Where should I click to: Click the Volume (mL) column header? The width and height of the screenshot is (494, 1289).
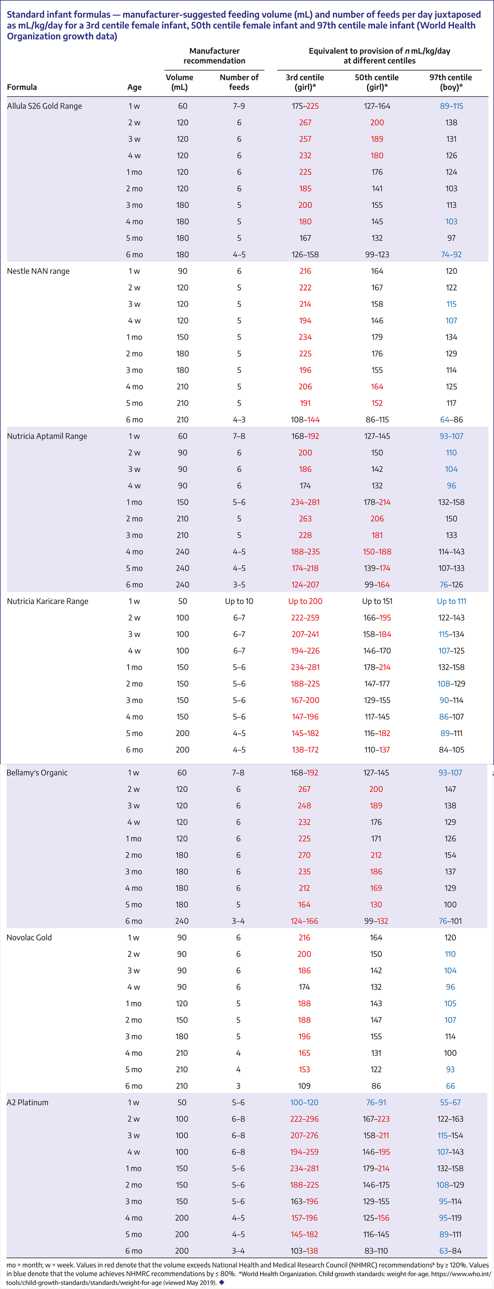pyautogui.click(x=179, y=82)
